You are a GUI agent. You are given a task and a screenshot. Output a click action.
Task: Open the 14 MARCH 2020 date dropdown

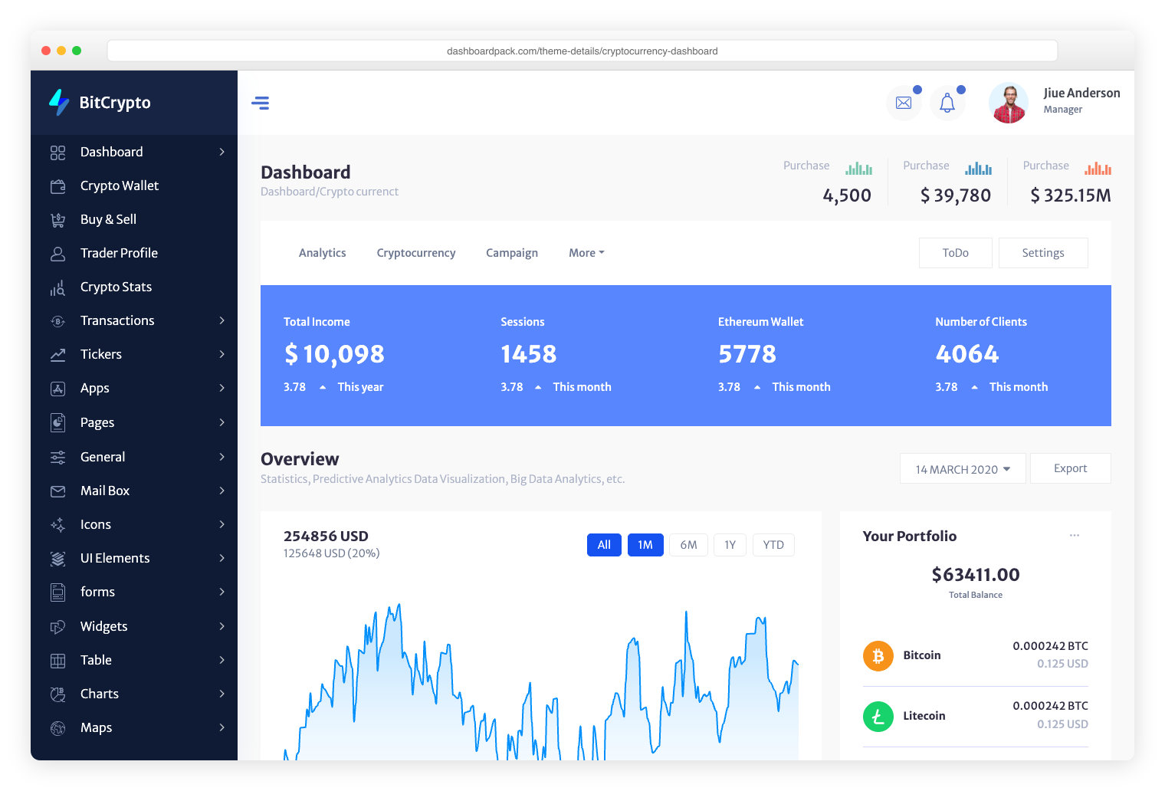tap(963, 469)
